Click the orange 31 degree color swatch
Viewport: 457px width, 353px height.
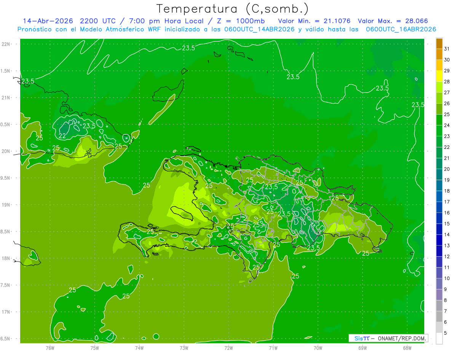click(439, 43)
